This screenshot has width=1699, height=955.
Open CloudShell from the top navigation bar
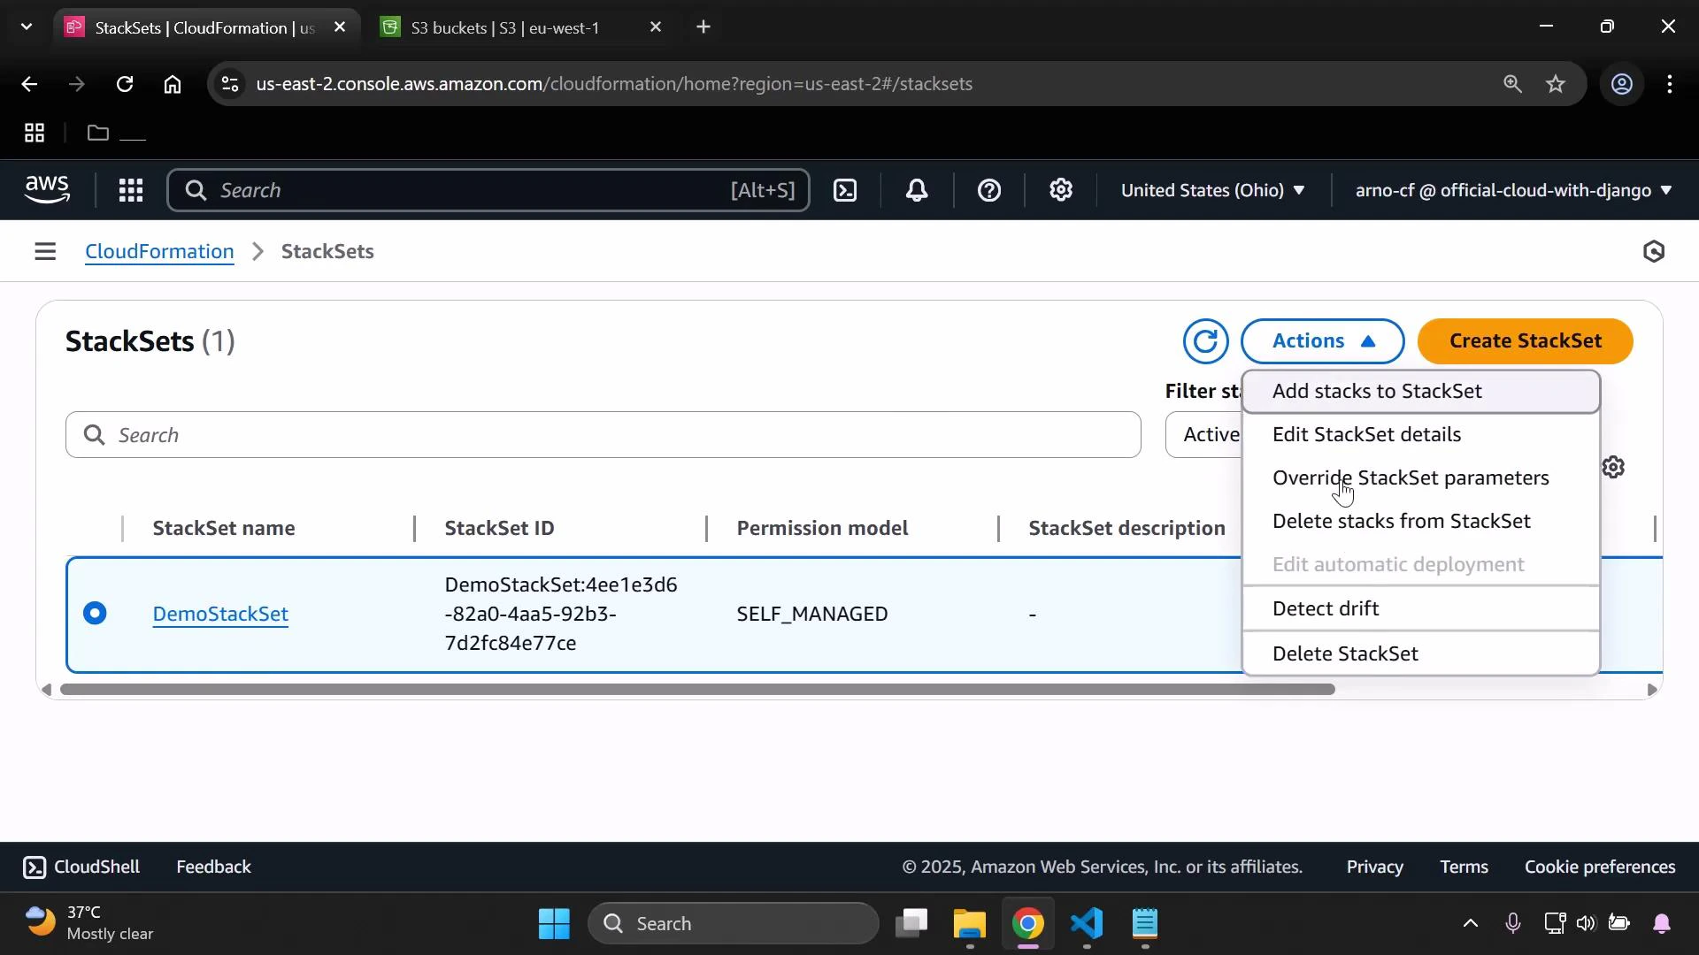pos(845,190)
